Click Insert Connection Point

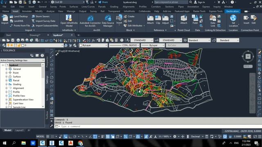(246, 20)
